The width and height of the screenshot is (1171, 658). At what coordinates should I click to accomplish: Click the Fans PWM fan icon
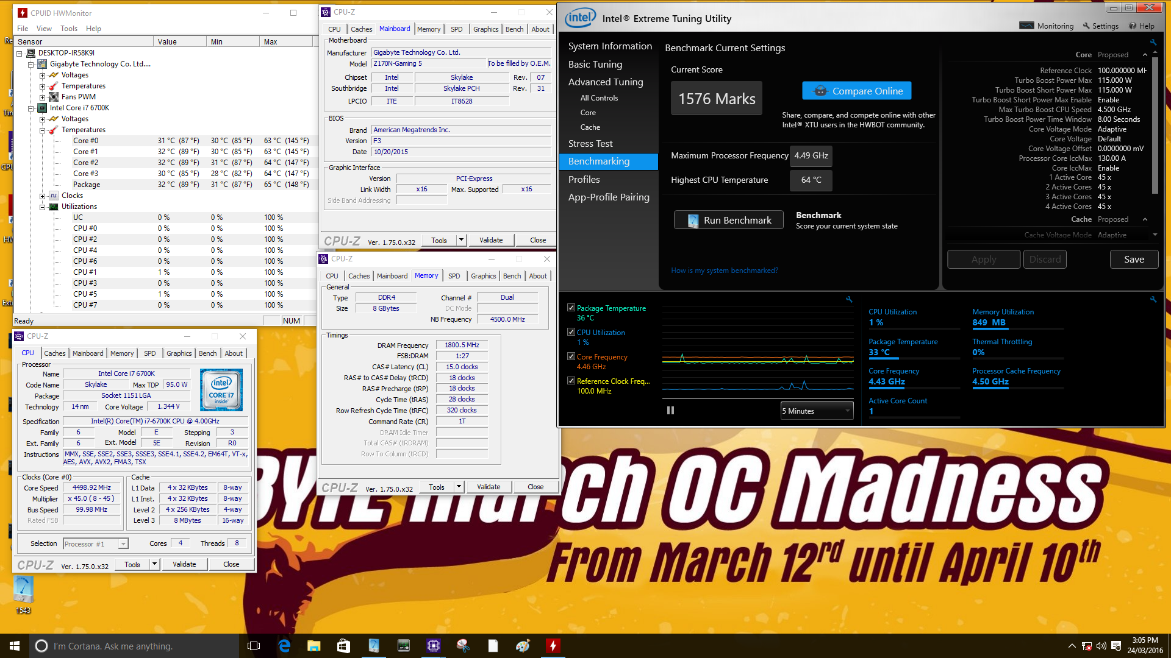[x=54, y=97]
